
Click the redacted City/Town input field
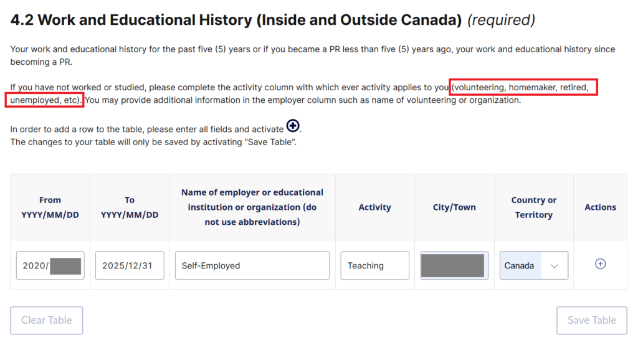point(454,265)
